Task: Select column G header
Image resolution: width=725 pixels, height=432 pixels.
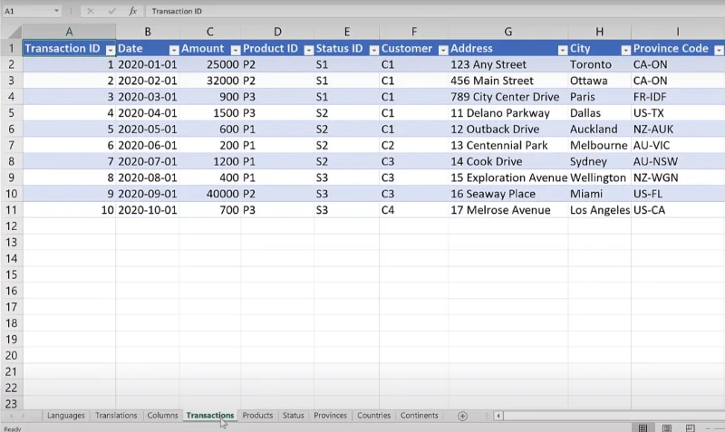Action: coord(508,32)
